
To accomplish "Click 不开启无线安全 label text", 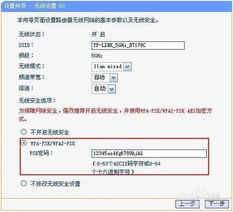I will (x=50, y=132).
